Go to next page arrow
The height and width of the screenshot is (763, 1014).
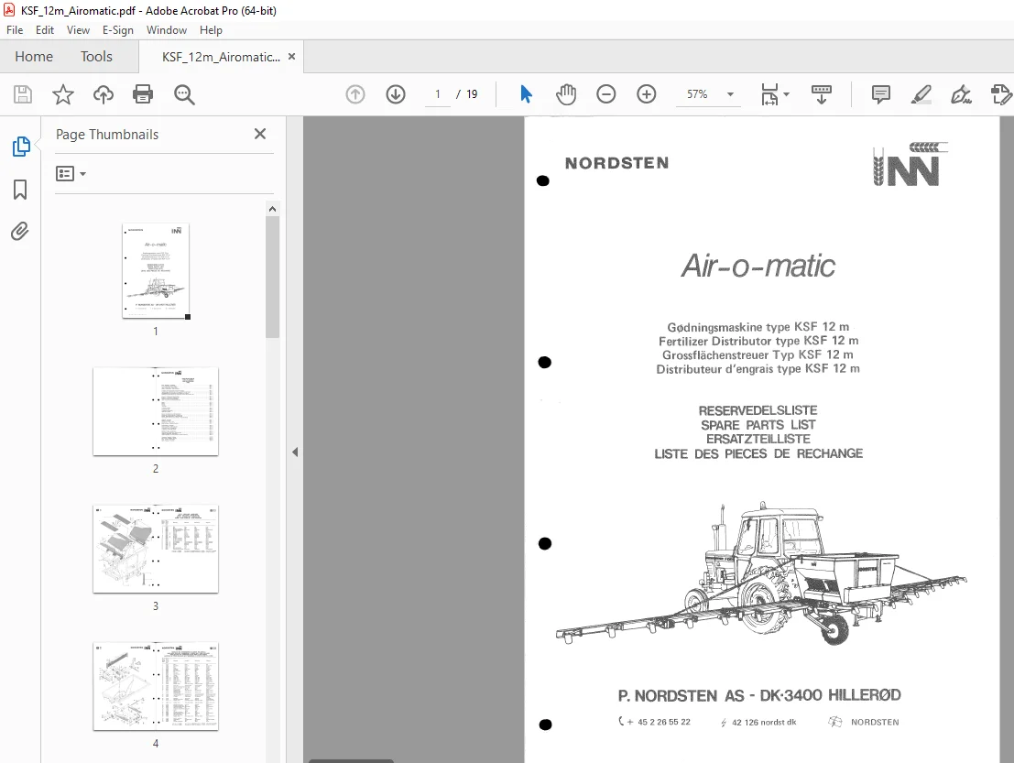pos(396,94)
